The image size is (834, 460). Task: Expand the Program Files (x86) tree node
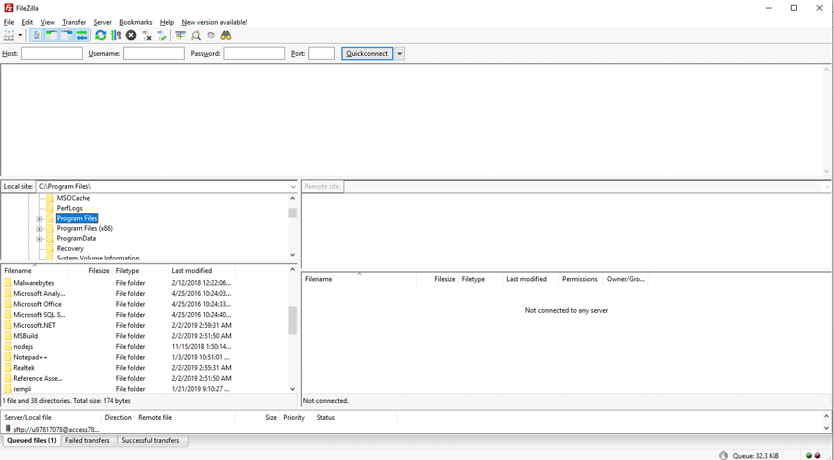tap(40, 229)
